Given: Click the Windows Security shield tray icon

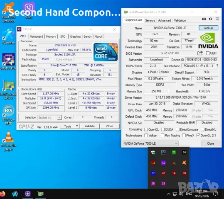Looking at the screenshot, I should 153,153.
